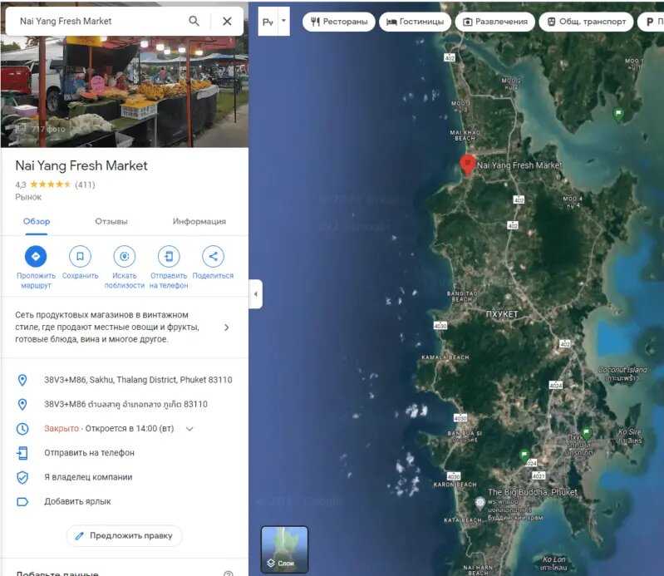Click the Рестораны filter chip
The width and height of the screenshot is (664, 576).
pos(339,22)
